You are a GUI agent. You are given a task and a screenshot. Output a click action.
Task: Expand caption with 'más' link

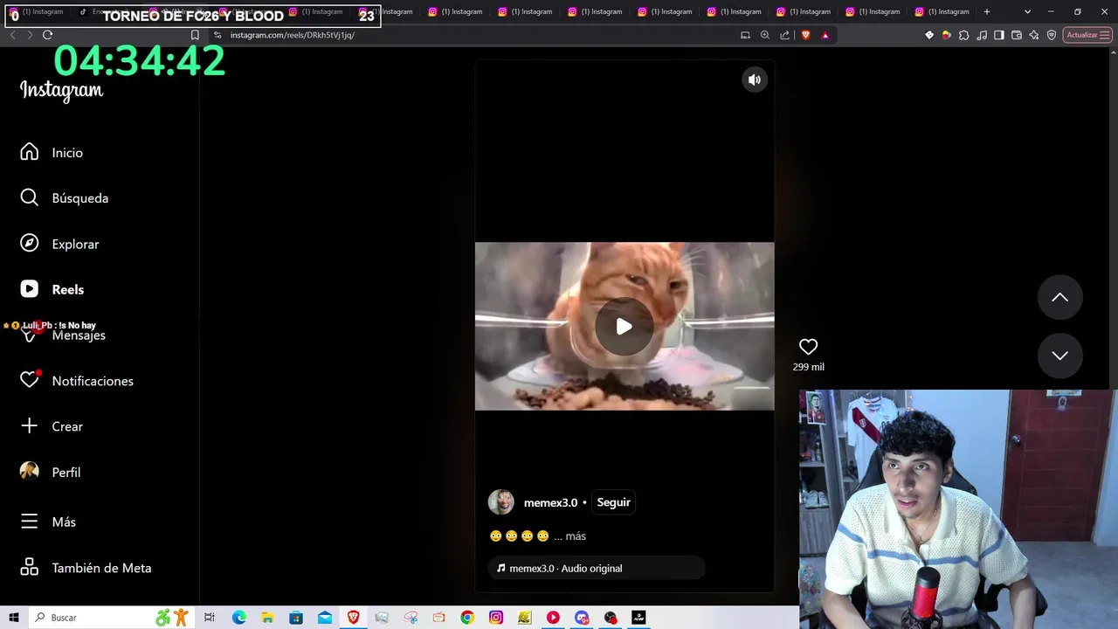(576, 536)
